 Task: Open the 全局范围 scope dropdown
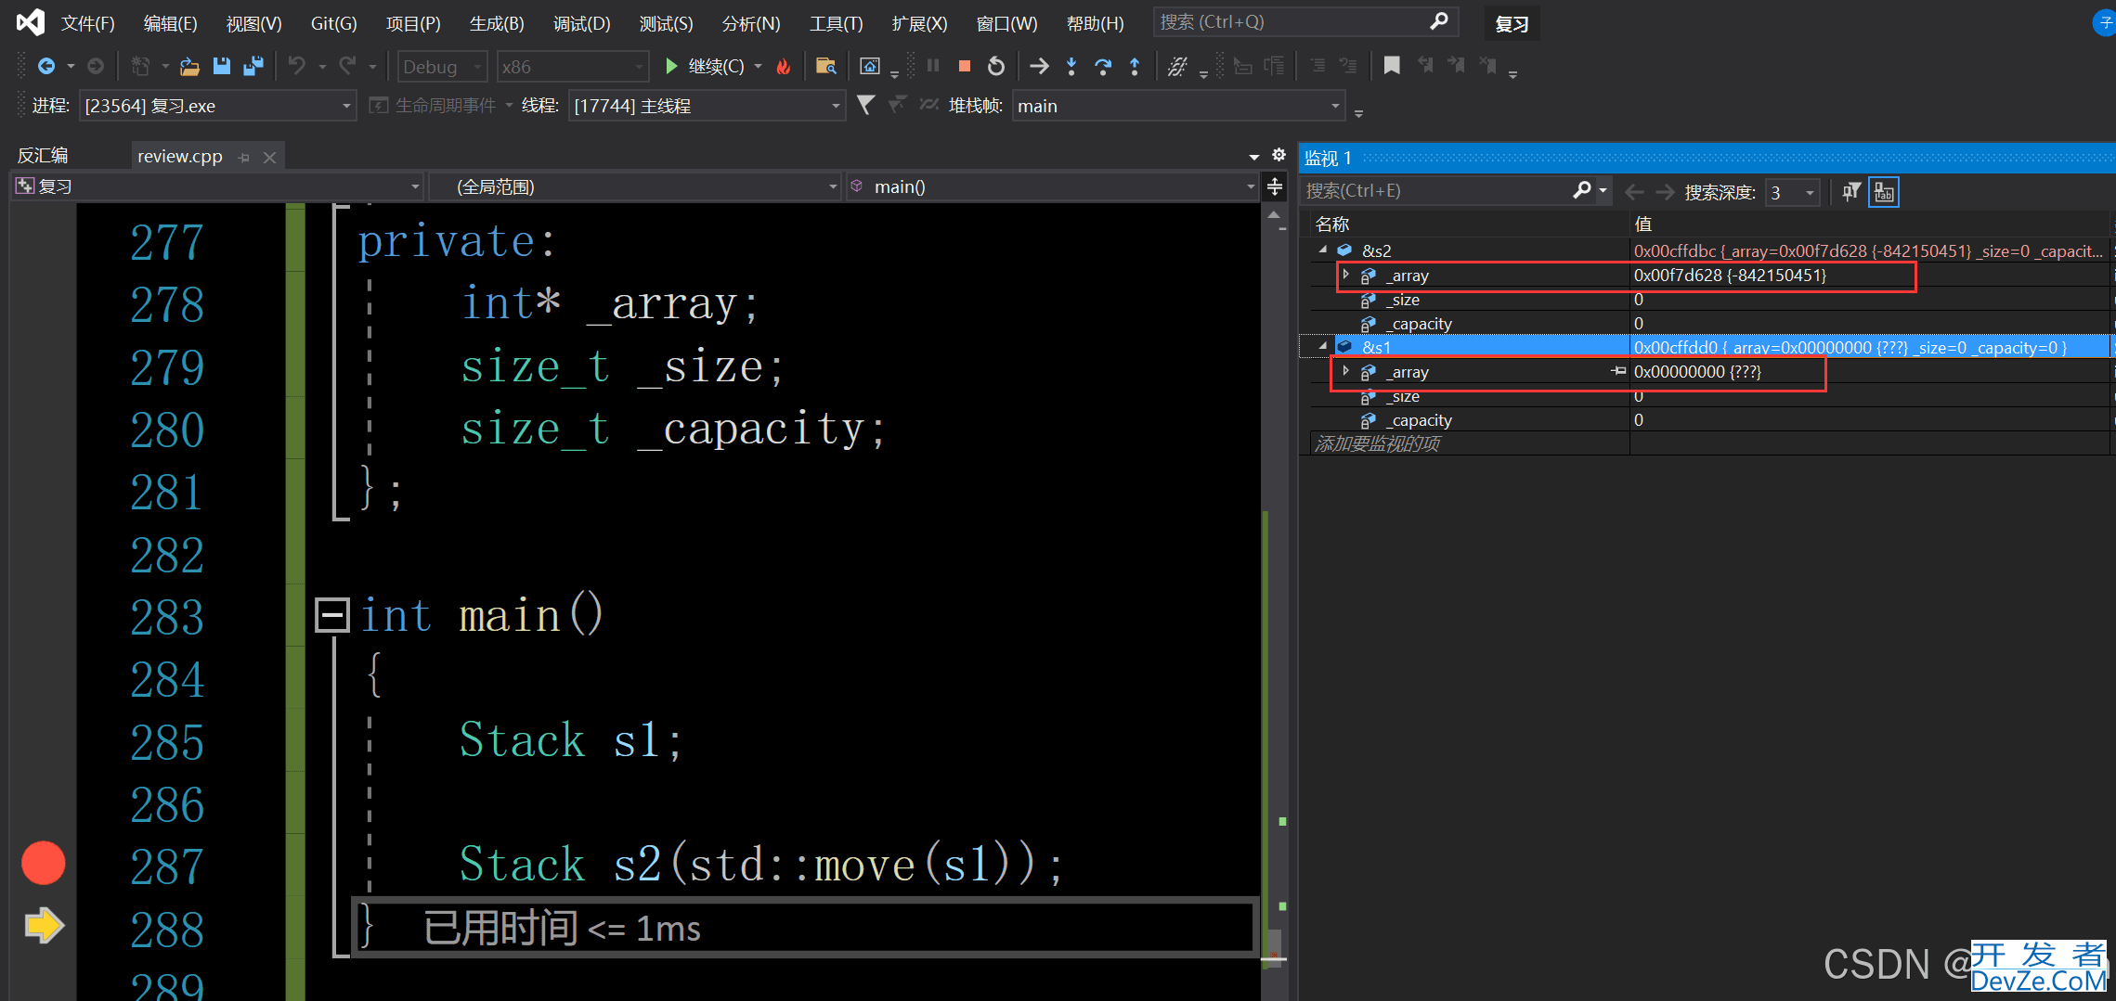click(636, 186)
